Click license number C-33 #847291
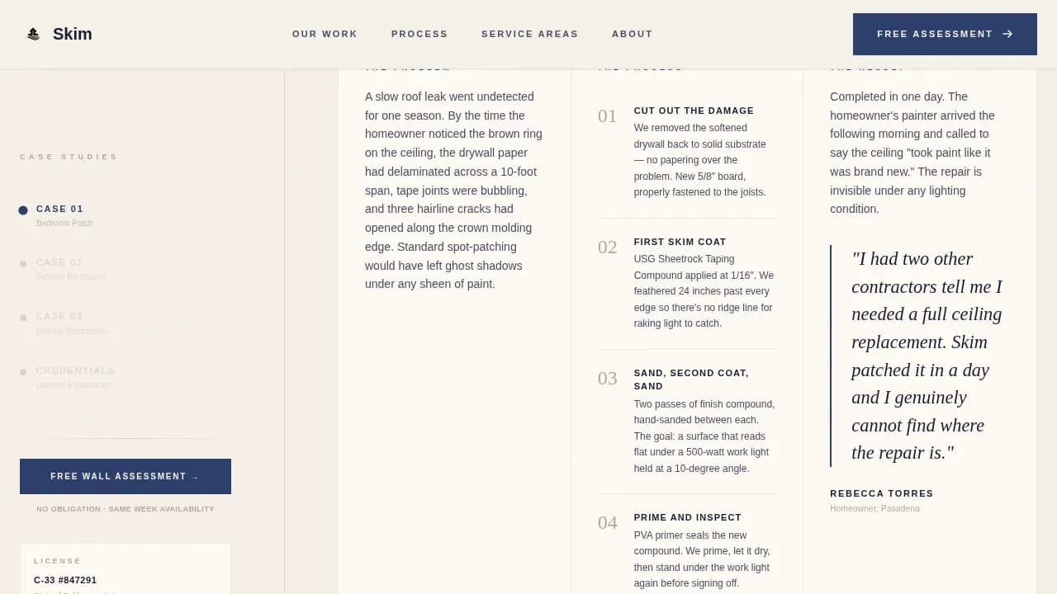The height and width of the screenshot is (594, 1057). click(65, 580)
